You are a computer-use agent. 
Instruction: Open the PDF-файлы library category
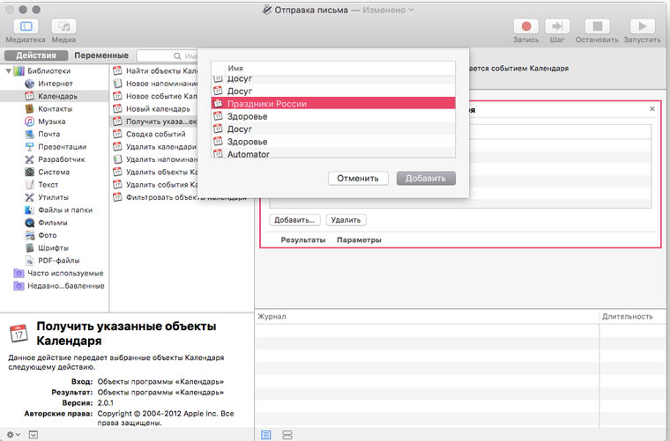[x=58, y=261]
